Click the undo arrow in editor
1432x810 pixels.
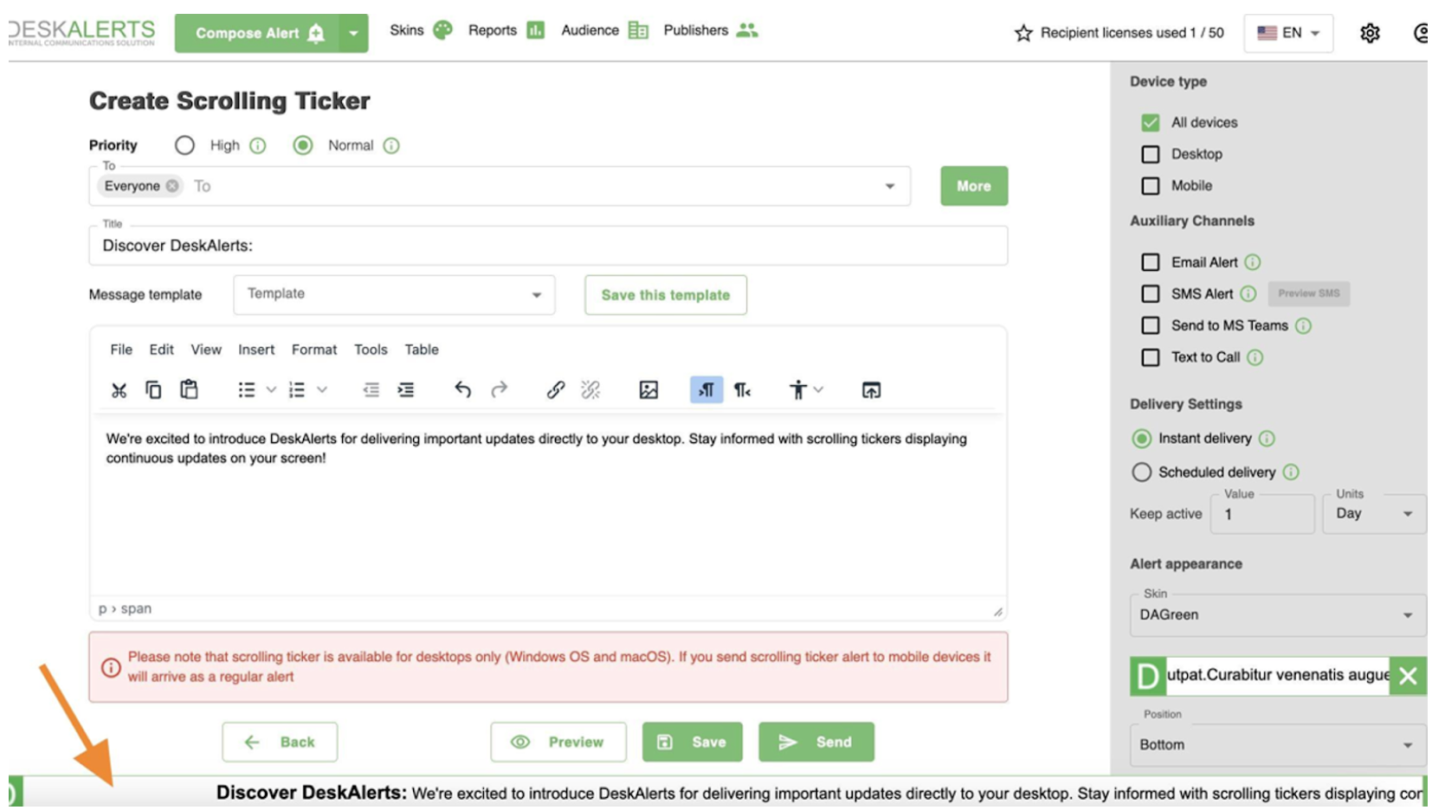pos(462,390)
